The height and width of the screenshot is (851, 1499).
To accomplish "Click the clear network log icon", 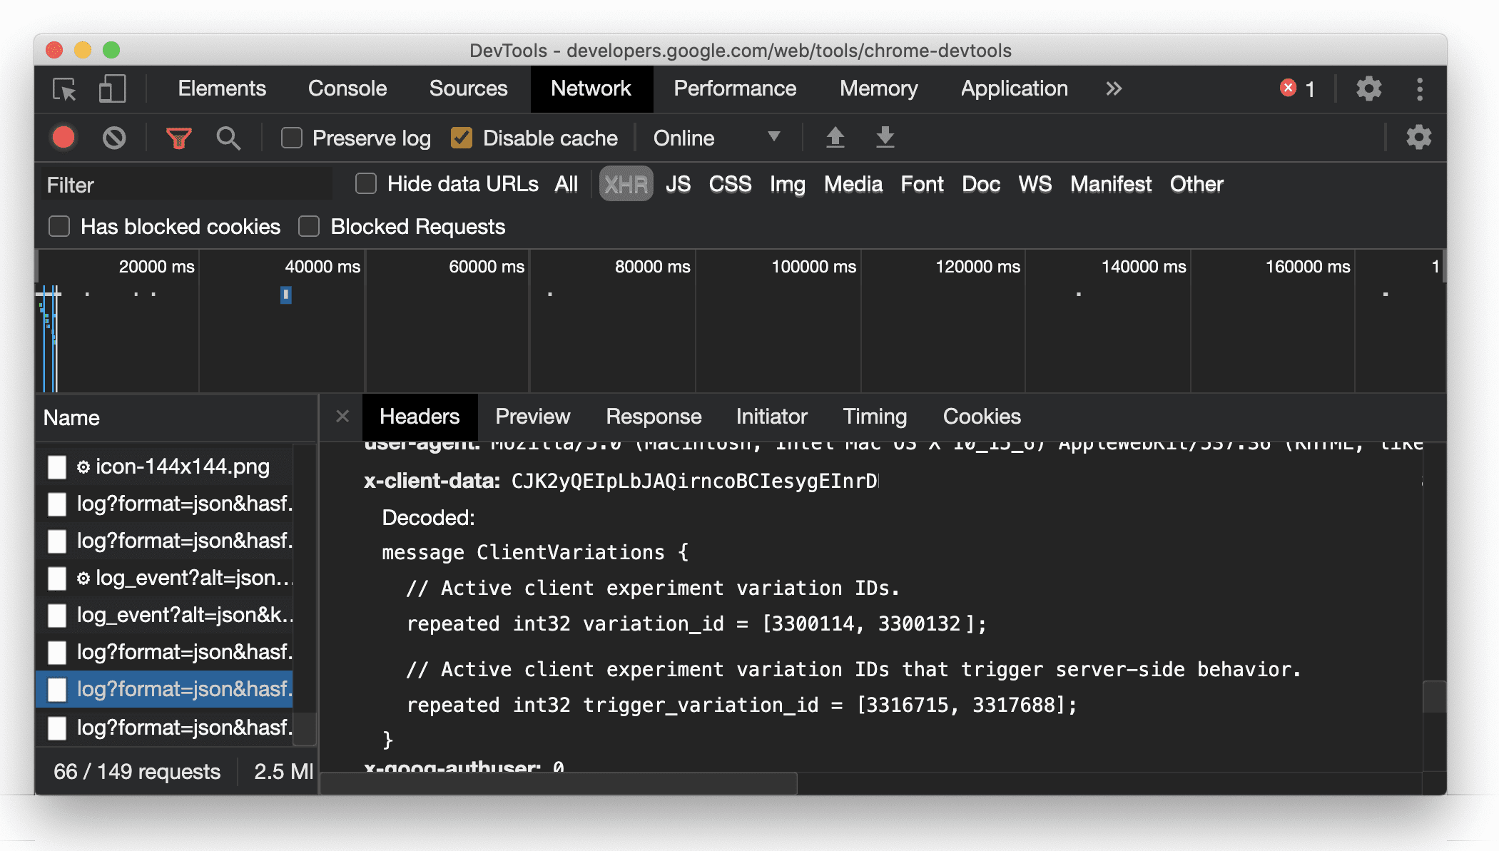I will (x=114, y=137).
